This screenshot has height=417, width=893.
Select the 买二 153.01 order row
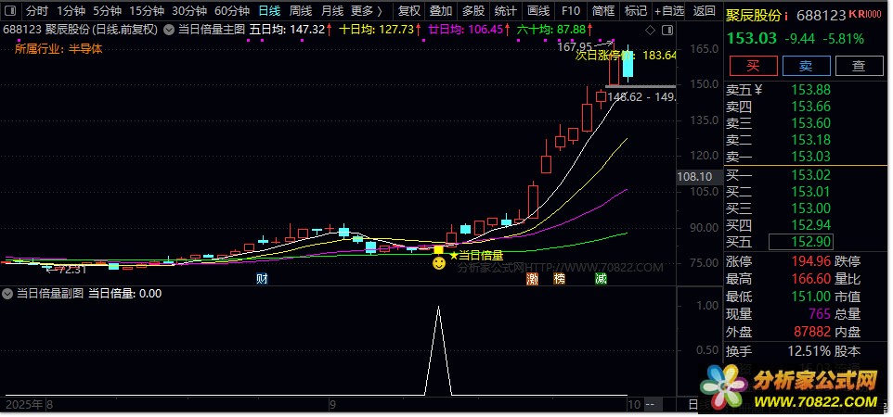779,191
